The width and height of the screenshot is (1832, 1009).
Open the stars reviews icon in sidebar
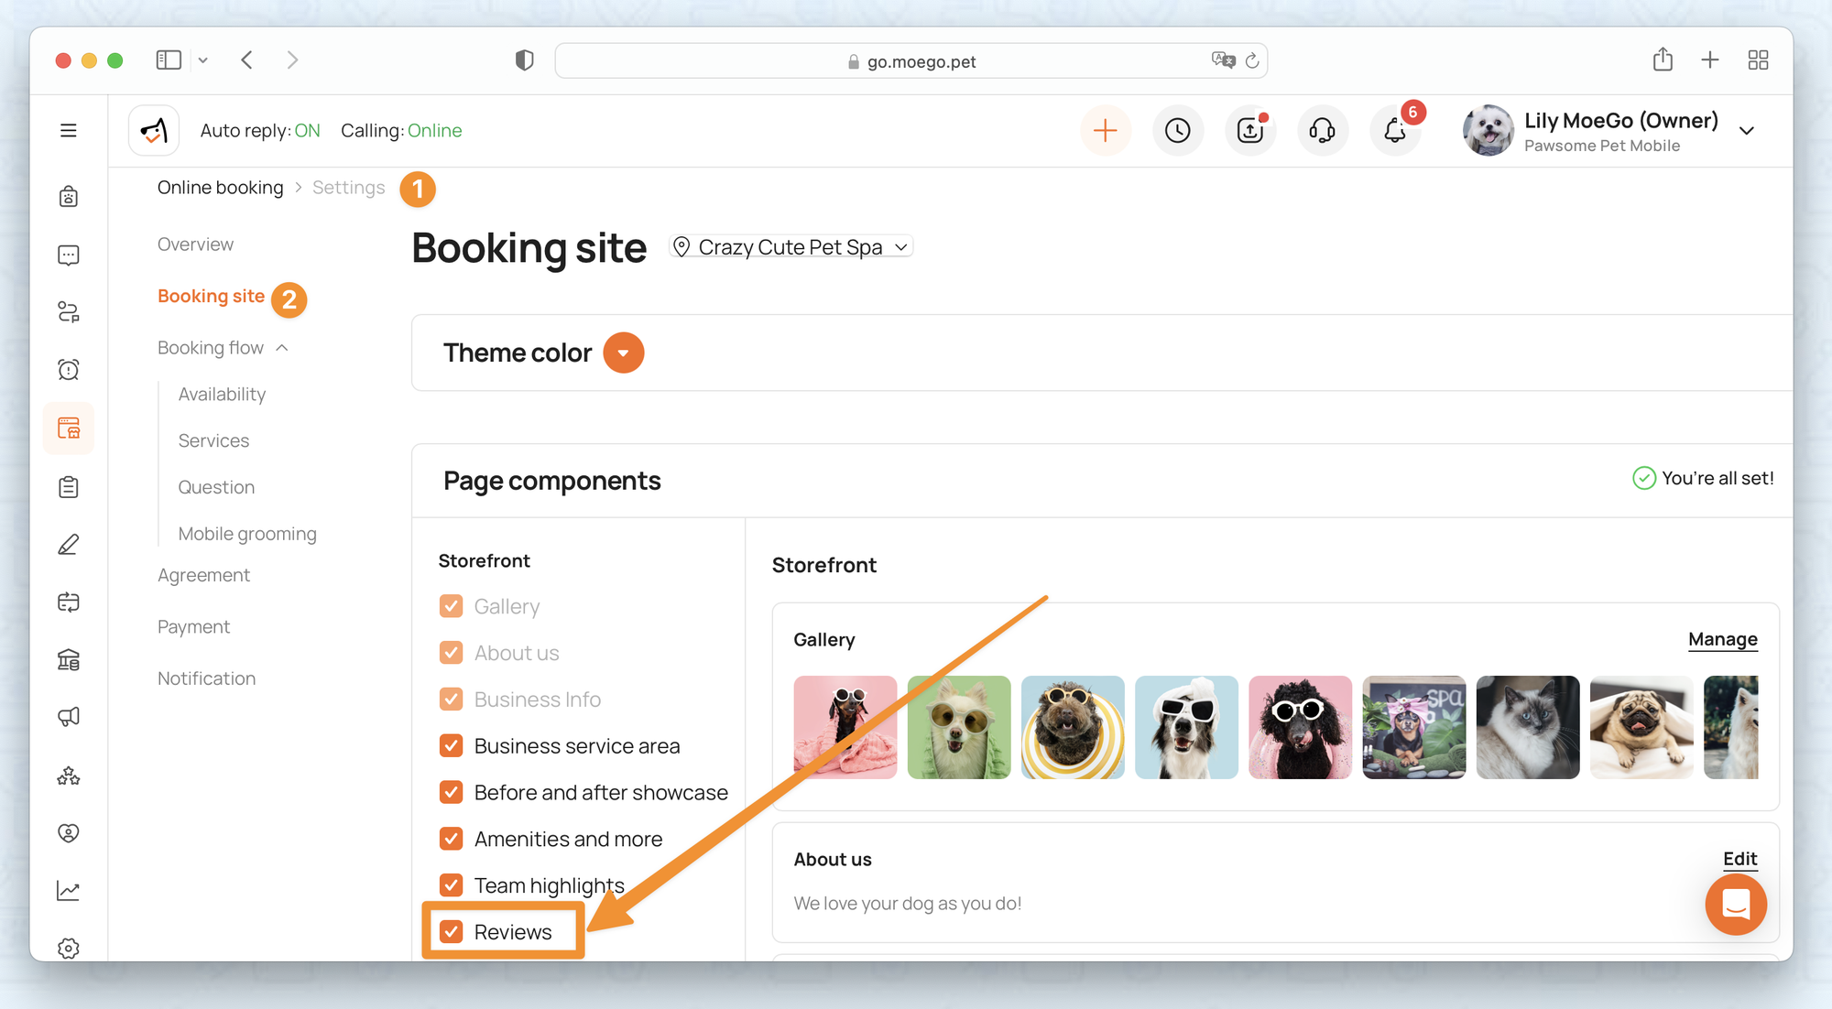coord(69,776)
